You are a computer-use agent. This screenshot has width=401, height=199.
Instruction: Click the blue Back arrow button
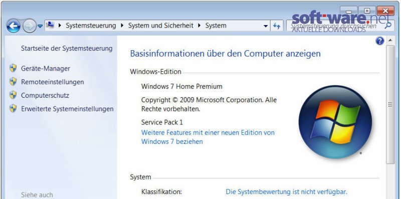click(x=14, y=26)
